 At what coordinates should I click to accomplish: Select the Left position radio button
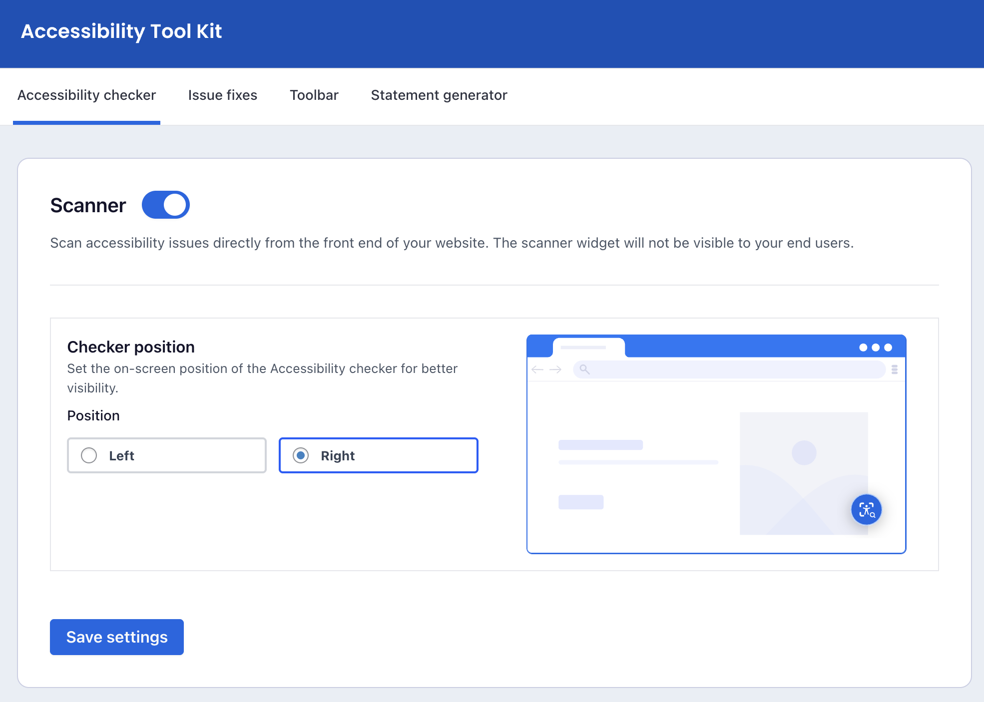tap(89, 455)
